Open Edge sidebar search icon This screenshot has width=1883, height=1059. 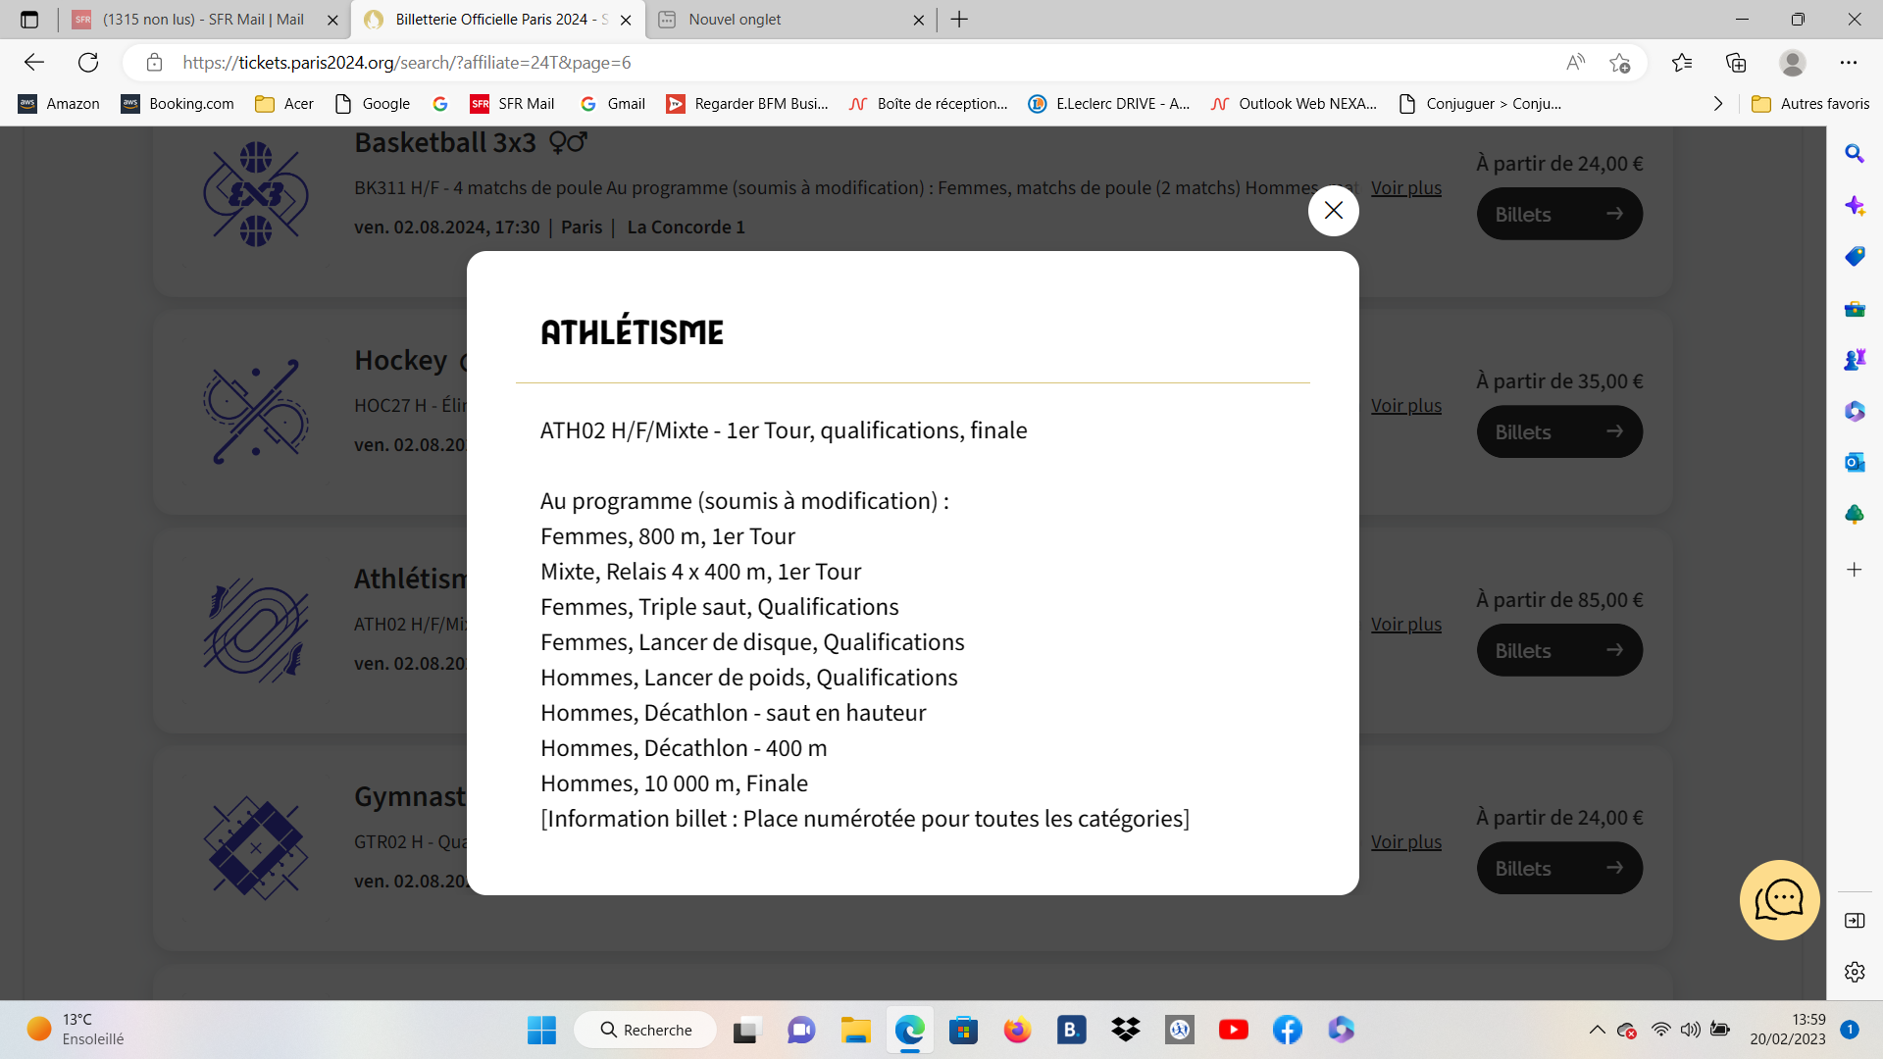[1854, 154]
